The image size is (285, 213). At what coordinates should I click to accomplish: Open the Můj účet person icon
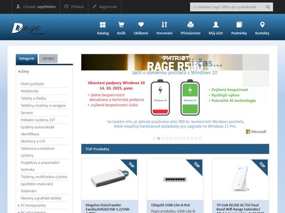pyautogui.click(x=215, y=24)
